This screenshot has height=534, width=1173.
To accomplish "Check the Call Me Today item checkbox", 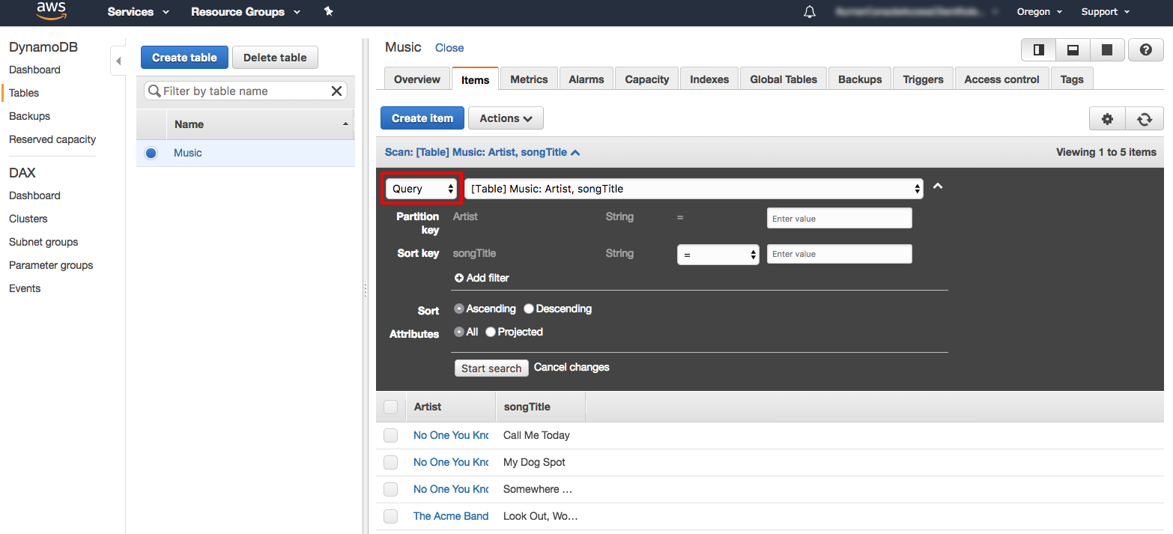I will pos(390,435).
